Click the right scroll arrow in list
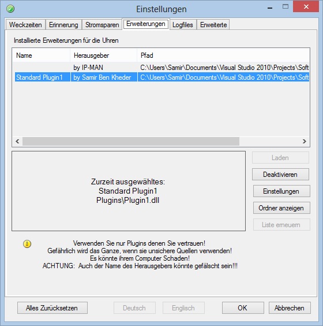This screenshot has height=326, width=323. pyautogui.click(x=305, y=142)
